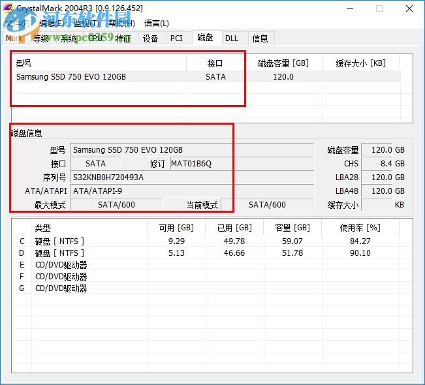
Task: Click the 可用 [GB] column header
Action: coord(176,228)
